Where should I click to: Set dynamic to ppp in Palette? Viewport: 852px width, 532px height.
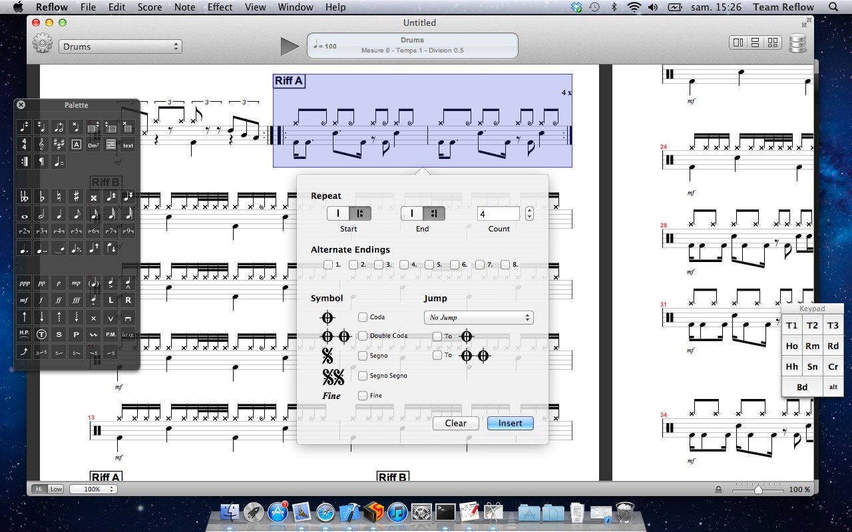[x=25, y=283]
